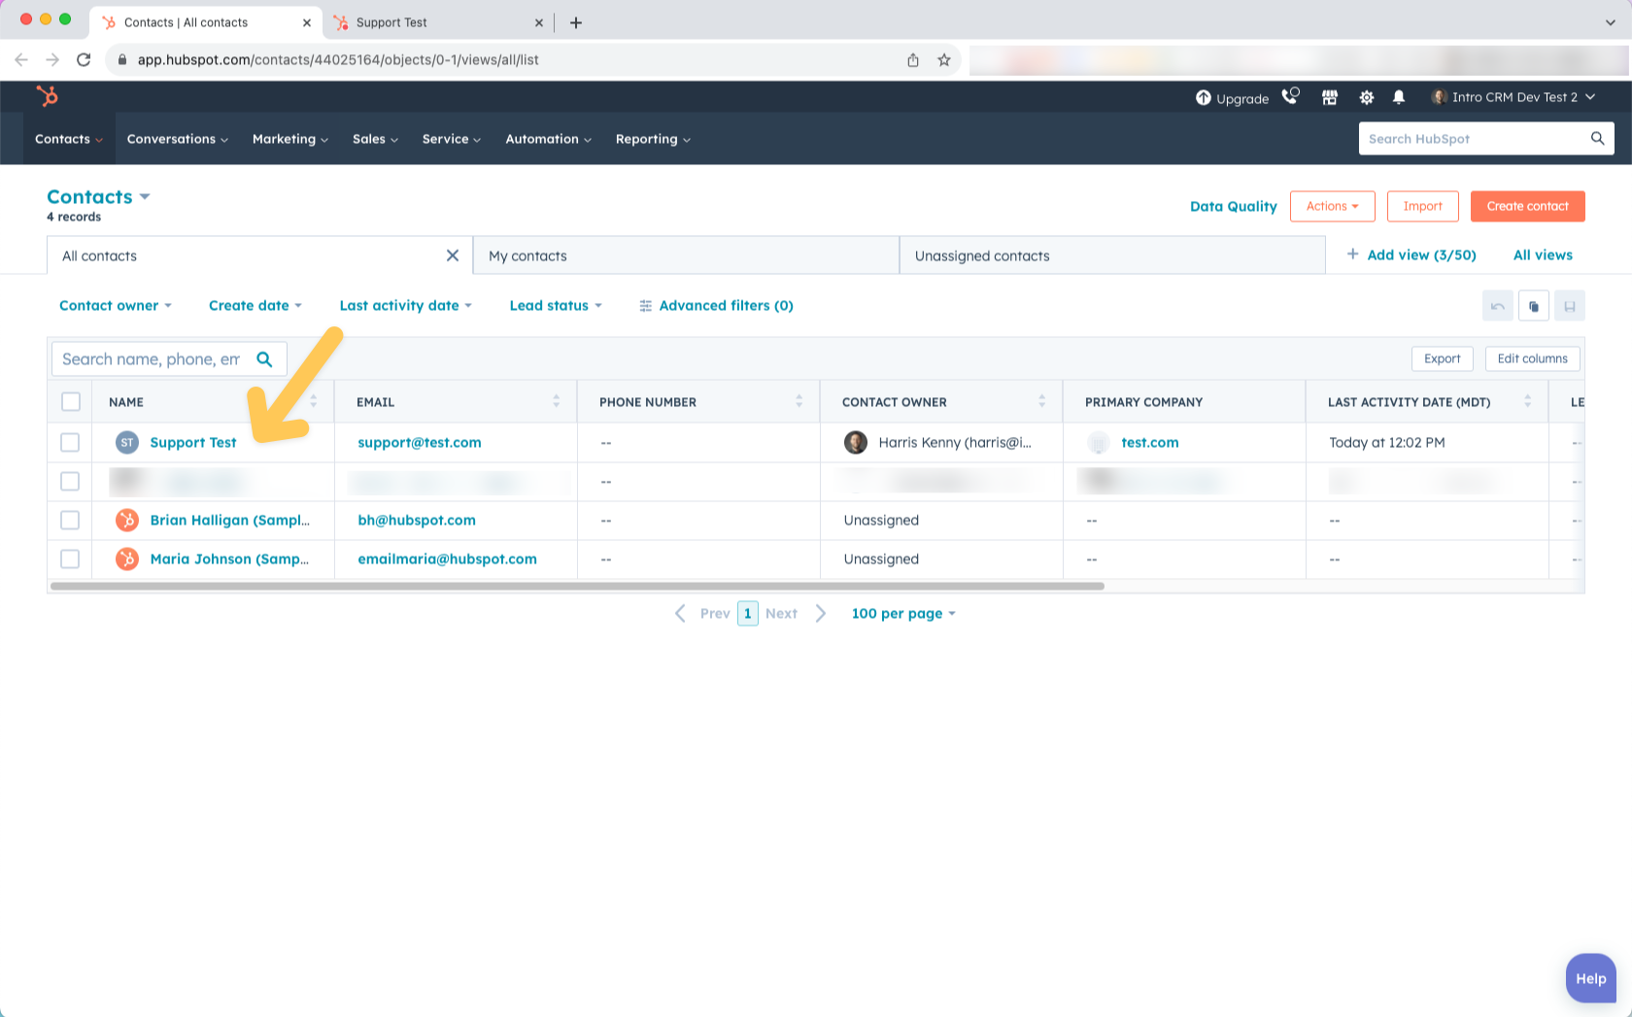Image resolution: width=1632 pixels, height=1017 pixels.
Task: Open the Contacts object title dropdown
Action: pos(98,196)
